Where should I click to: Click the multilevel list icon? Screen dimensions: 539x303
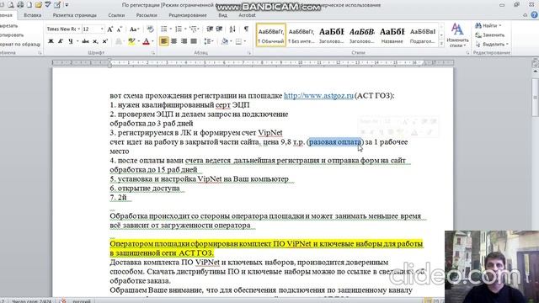193,29
